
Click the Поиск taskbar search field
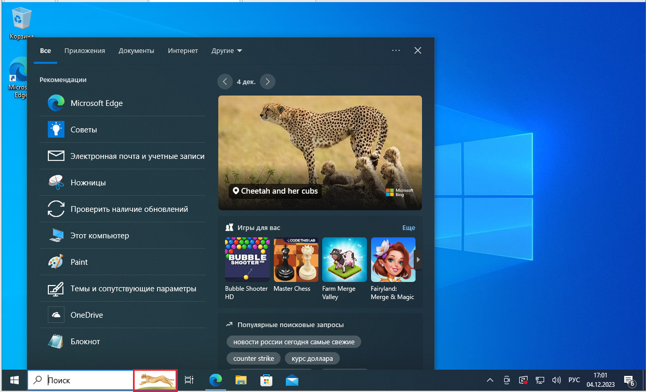point(80,380)
